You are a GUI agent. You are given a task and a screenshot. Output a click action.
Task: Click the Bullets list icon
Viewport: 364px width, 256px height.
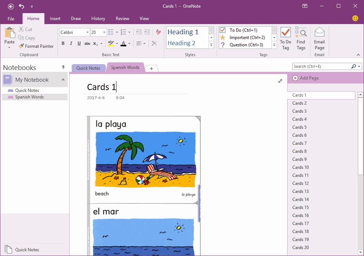coord(111,32)
